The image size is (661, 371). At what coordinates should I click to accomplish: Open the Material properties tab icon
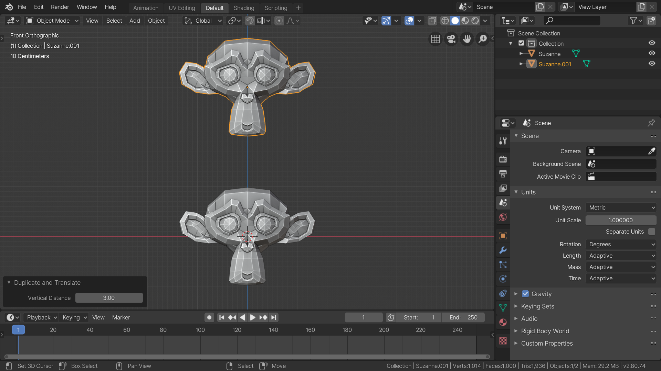503,322
